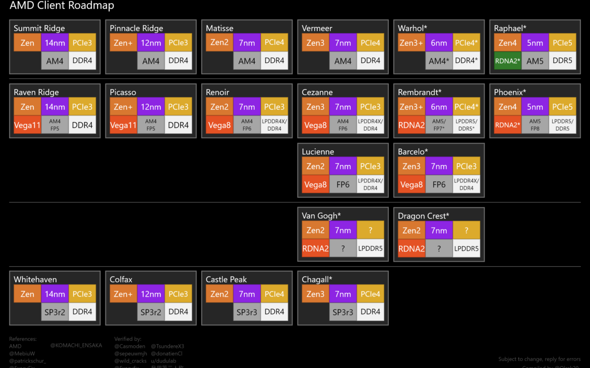Viewport: 590px width, 368px height.
Task: Click the Zen3 tile in Barcelo
Action: point(411,166)
